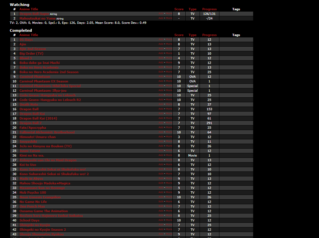Sort Completed list by Progress header

209,35
